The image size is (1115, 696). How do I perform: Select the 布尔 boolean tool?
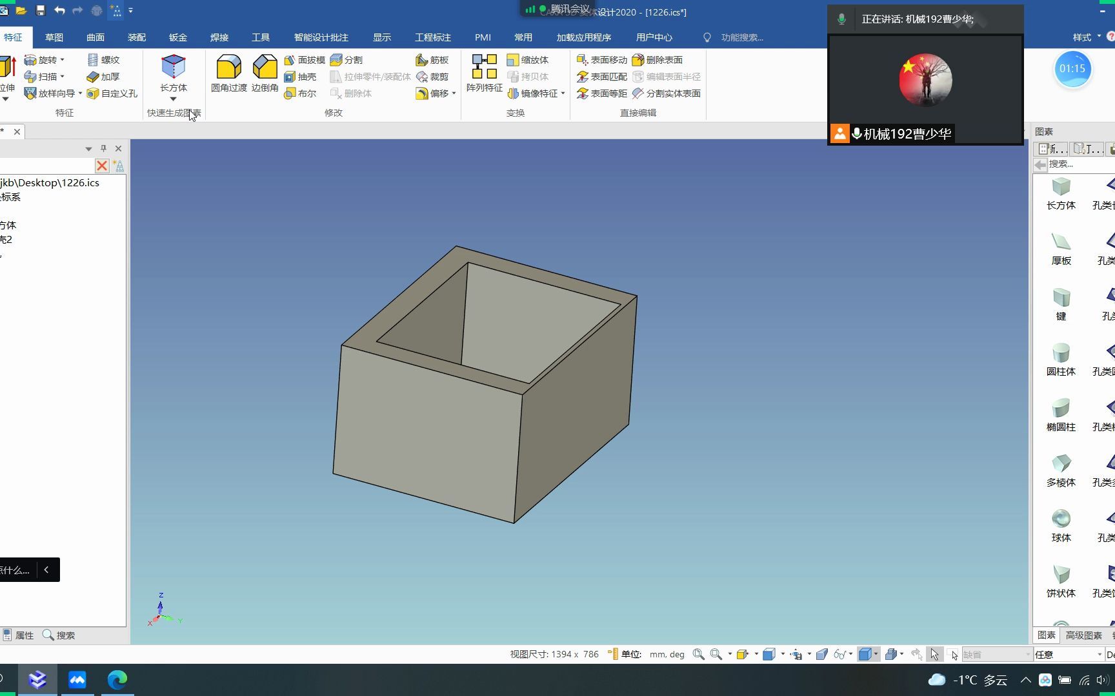[x=300, y=93]
